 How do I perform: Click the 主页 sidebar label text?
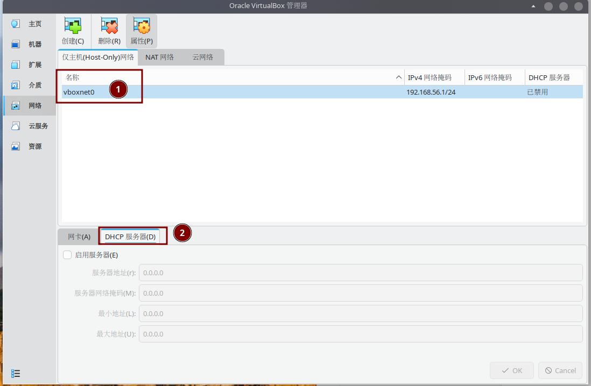coord(35,24)
